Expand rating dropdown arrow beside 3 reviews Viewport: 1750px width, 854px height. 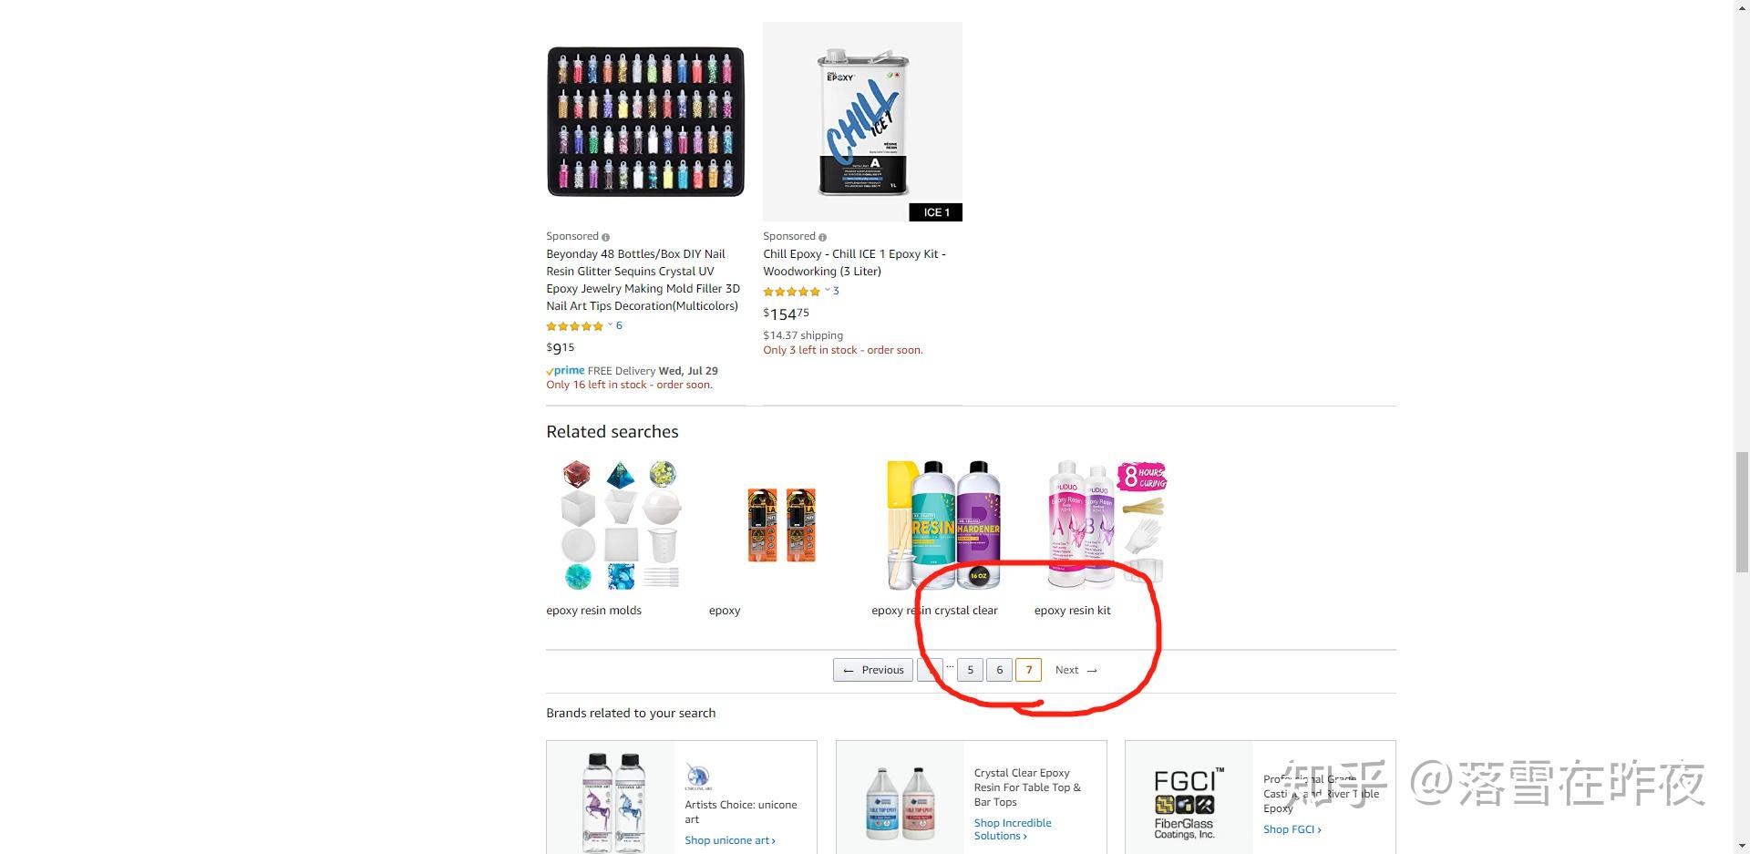(827, 290)
